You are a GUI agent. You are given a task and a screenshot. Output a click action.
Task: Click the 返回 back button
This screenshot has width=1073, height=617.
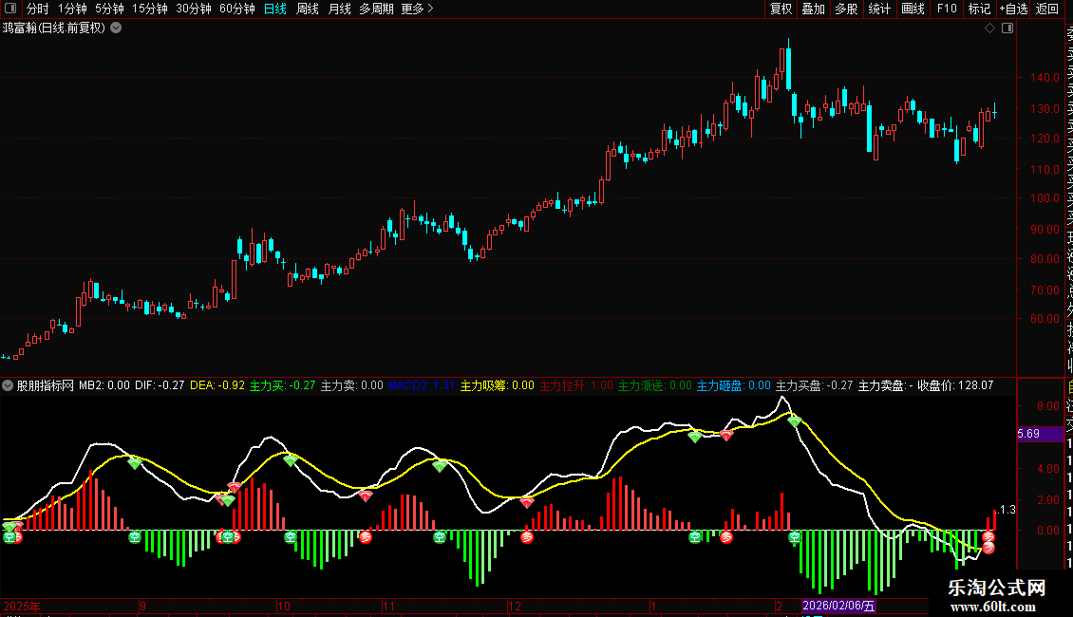[1047, 9]
